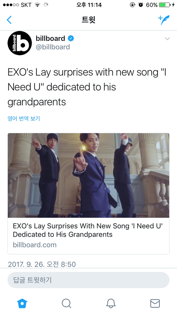The image size is (177, 315).
Task: Tap the 답글 트윗하기 reply field
Action: (x=88, y=280)
